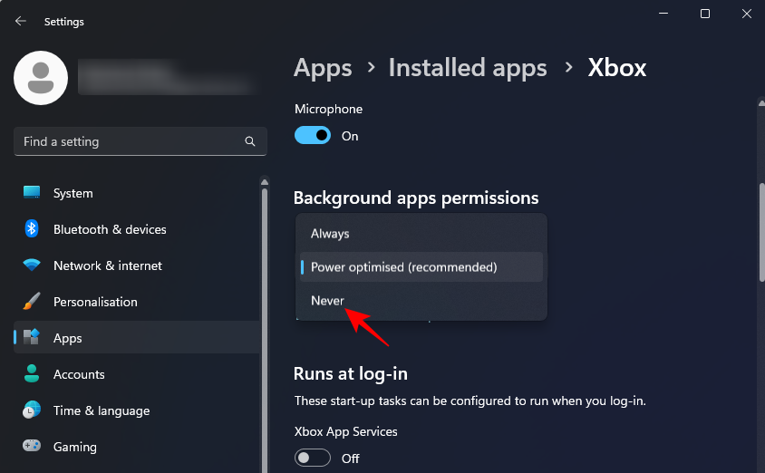Click the Gaming controller icon
Image resolution: width=765 pixels, height=473 pixels.
tap(32, 446)
